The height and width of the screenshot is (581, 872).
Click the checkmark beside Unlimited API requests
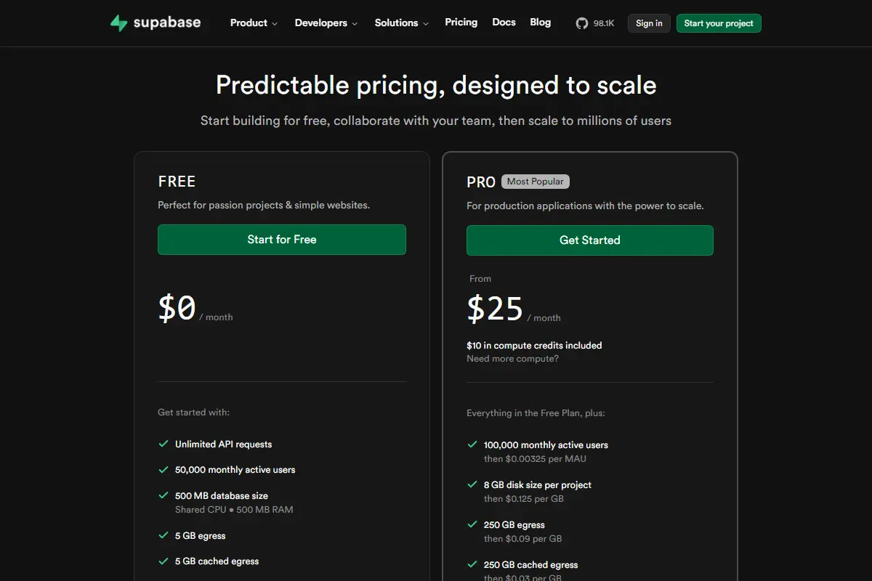point(163,444)
